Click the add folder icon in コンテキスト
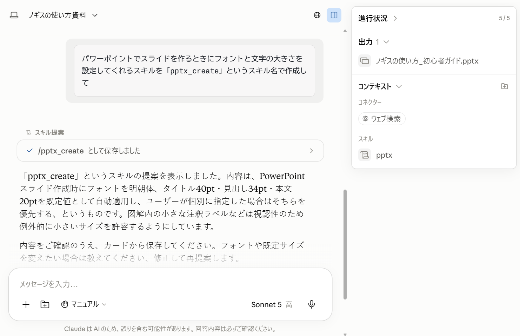Screen dimensions: 520x336 (x=505, y=86)
